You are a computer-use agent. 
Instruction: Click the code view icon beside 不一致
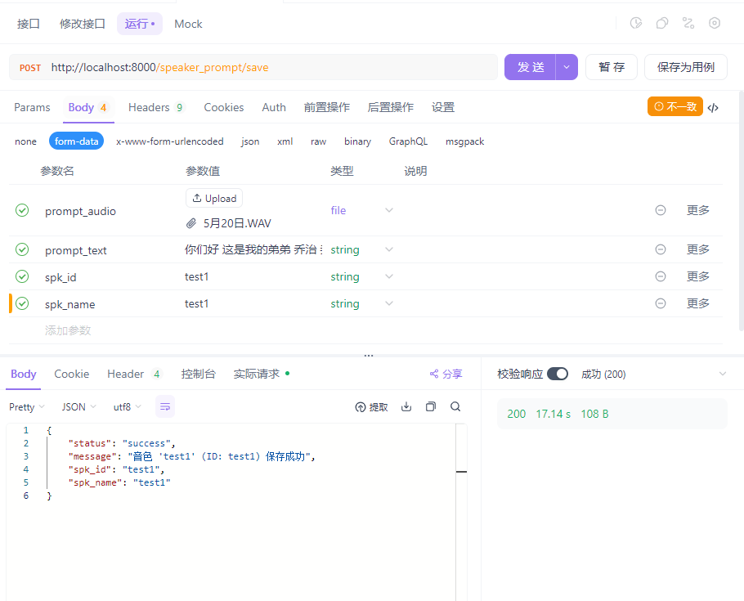(x=713, y=106)
